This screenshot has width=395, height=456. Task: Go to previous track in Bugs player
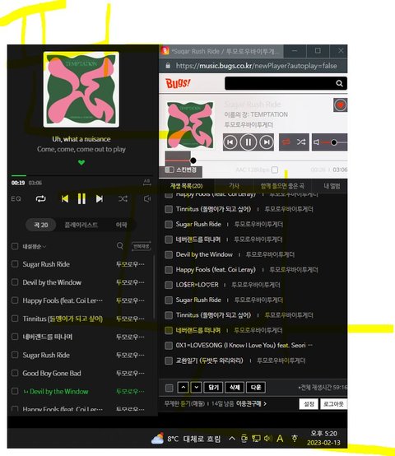point(230,142)
